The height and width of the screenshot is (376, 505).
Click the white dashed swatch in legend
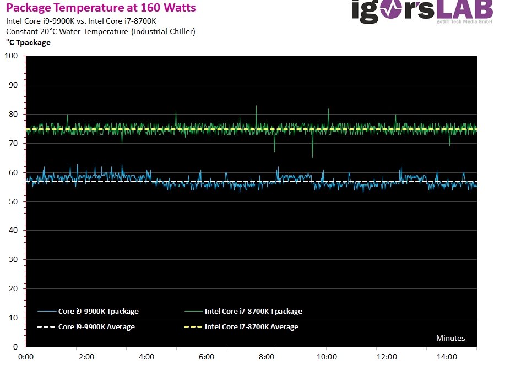pos(47,327)
